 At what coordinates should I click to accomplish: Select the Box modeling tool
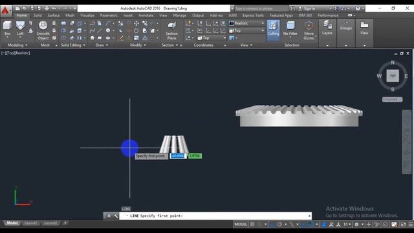click(x=7, y=28)
